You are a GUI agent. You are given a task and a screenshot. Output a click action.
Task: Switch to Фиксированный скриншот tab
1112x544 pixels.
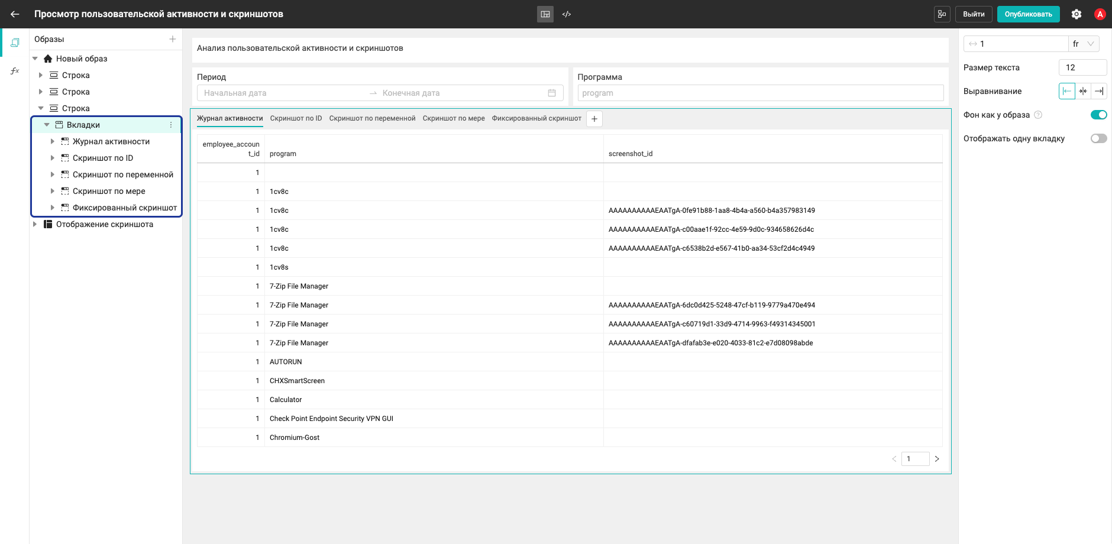[536, 118]
